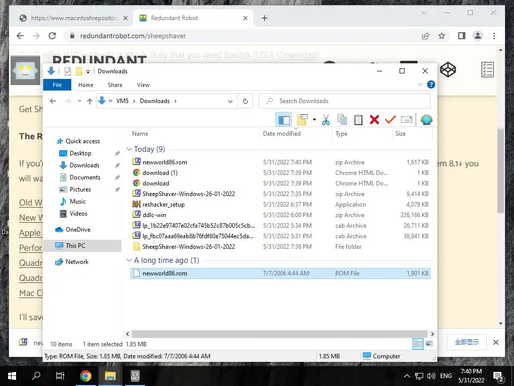Open Windows Start menu
Screen dimensions: 514x386
pyautogui.click(x=12, y=375)
